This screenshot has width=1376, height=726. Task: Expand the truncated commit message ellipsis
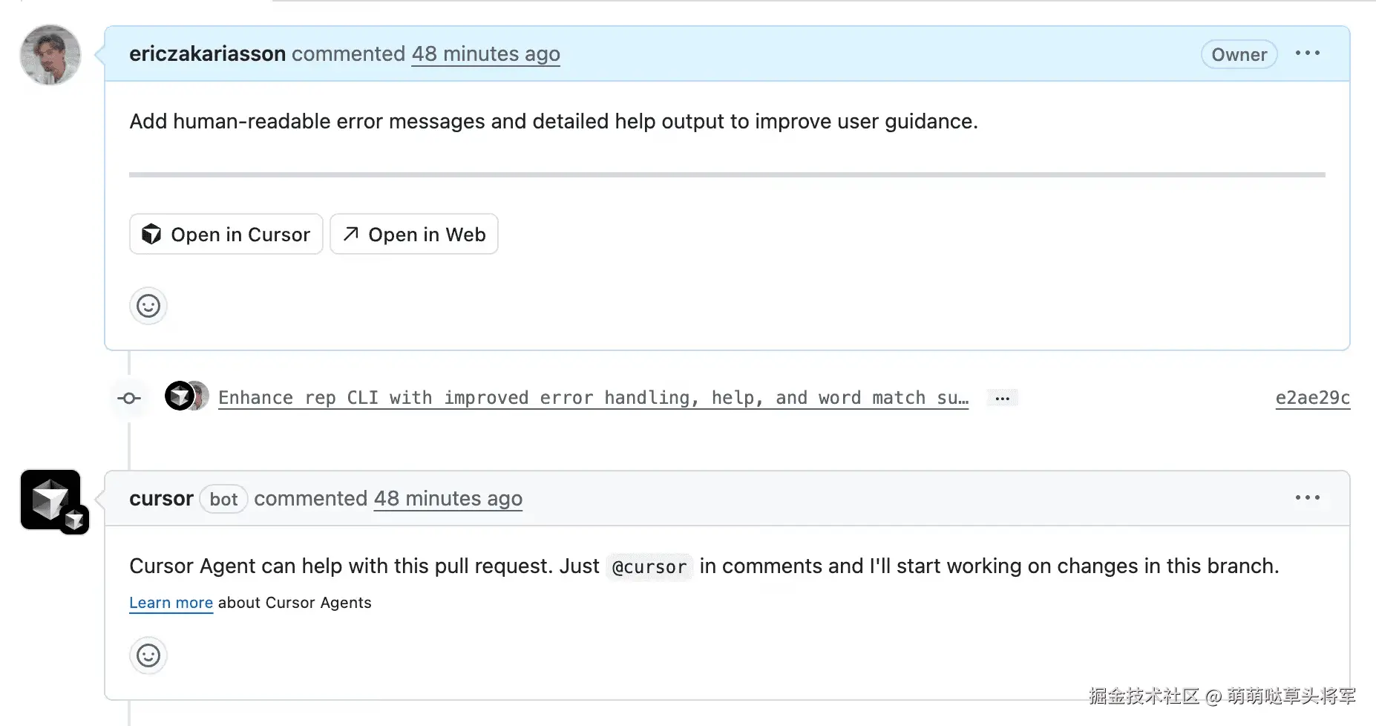[1002, 398]
